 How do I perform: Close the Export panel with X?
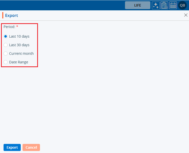[x=186, y=15]
